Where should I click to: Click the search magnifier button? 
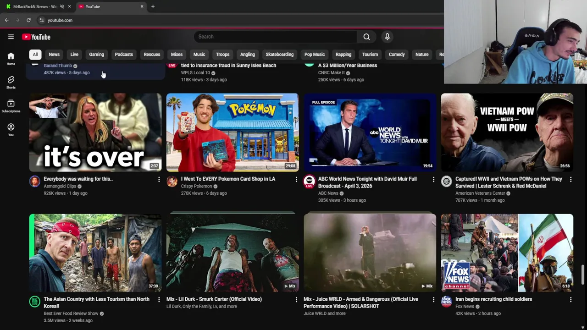point(366,37)
